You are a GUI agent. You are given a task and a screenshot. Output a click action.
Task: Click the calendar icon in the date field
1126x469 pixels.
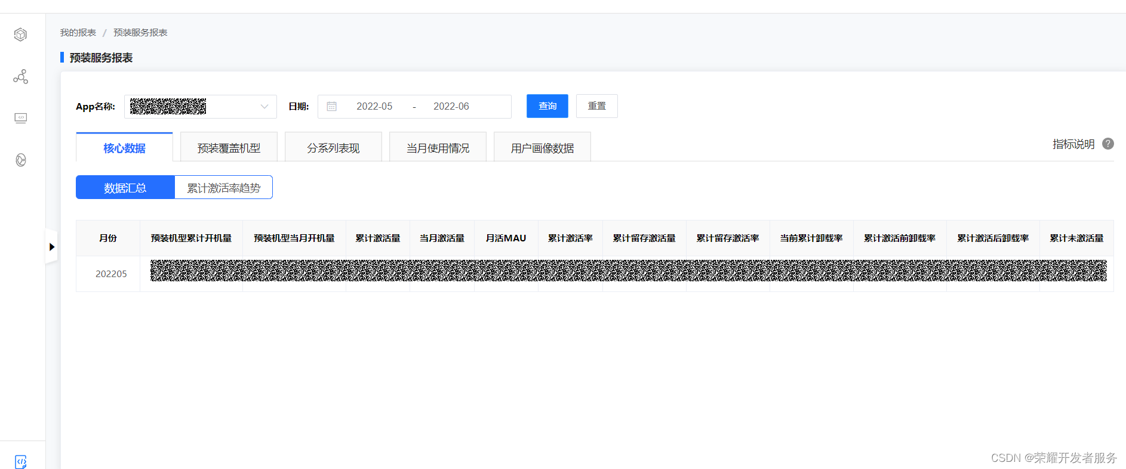pos(332,106)
